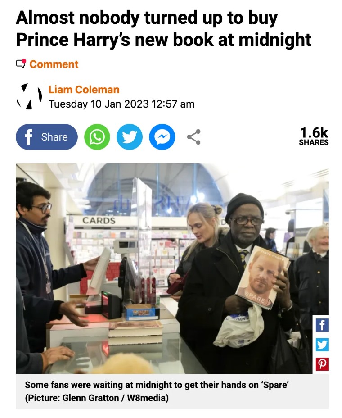Click the publication date and time
This screenshot has width=342, height=418.
tap(121, 104)
